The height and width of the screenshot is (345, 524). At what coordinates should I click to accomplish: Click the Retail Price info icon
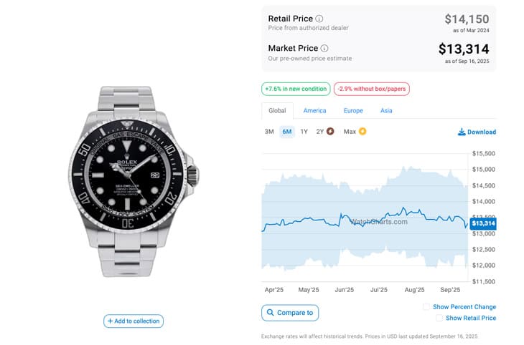click(x=319, y=19)
